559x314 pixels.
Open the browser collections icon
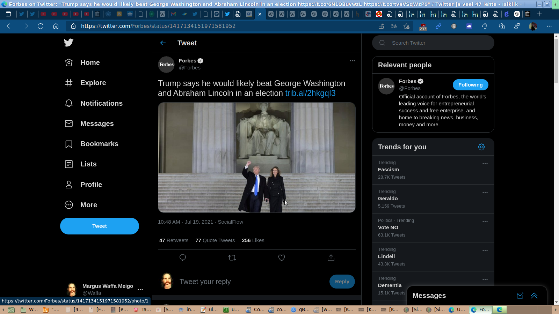502,26
